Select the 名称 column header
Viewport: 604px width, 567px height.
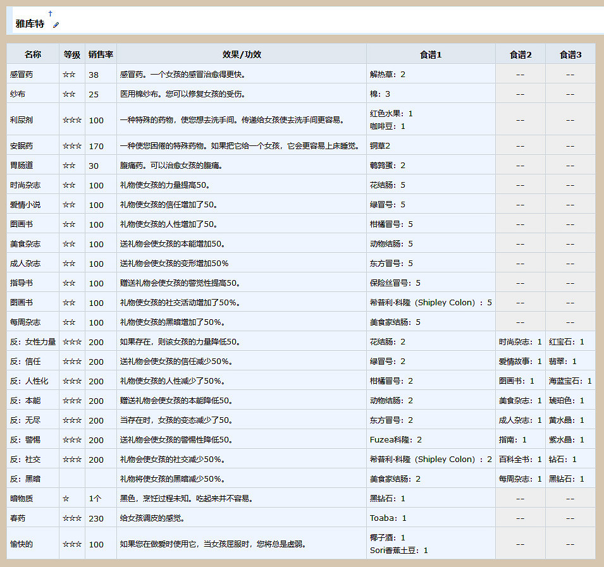pos(32,54)
